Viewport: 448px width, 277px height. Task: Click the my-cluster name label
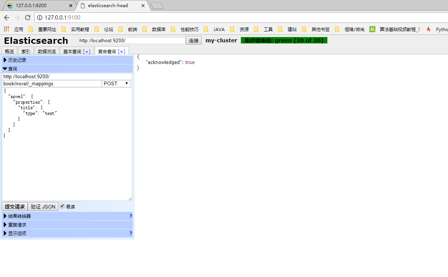[221, 40]
